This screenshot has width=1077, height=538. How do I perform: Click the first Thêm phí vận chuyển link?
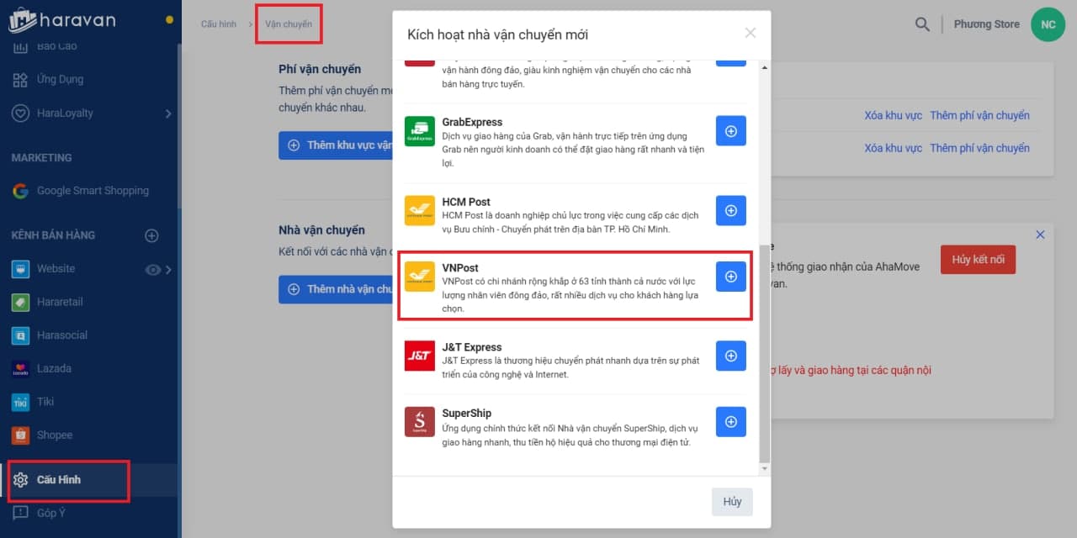979,116
